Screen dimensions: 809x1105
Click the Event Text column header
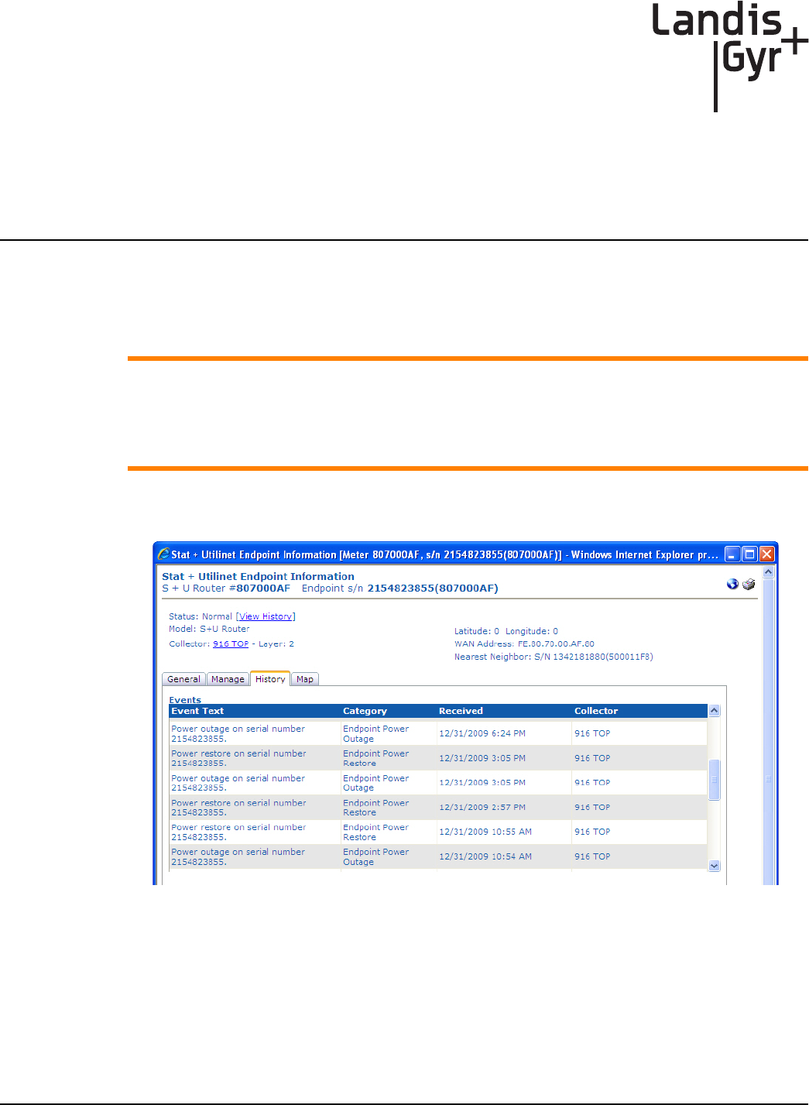pos(197,711)
